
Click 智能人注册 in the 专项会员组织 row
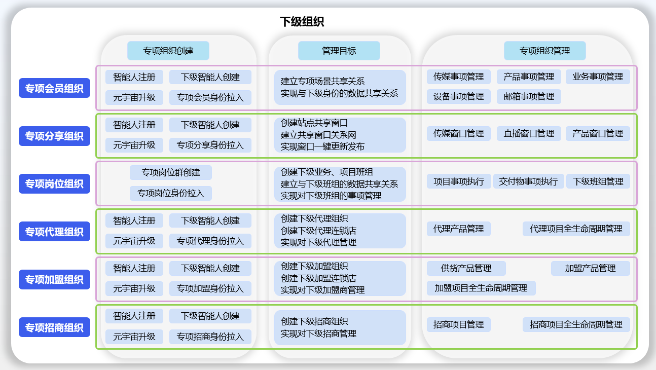tap(134, 77)
